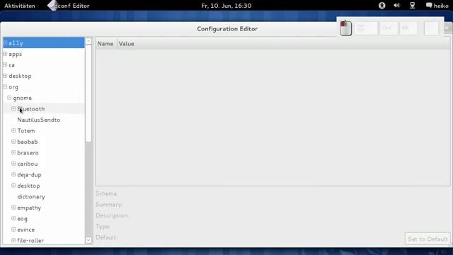The height and width of the screenshot is (255, 453).
Task: Open the clock and calendar menu
Action: [x=226, y=6]
